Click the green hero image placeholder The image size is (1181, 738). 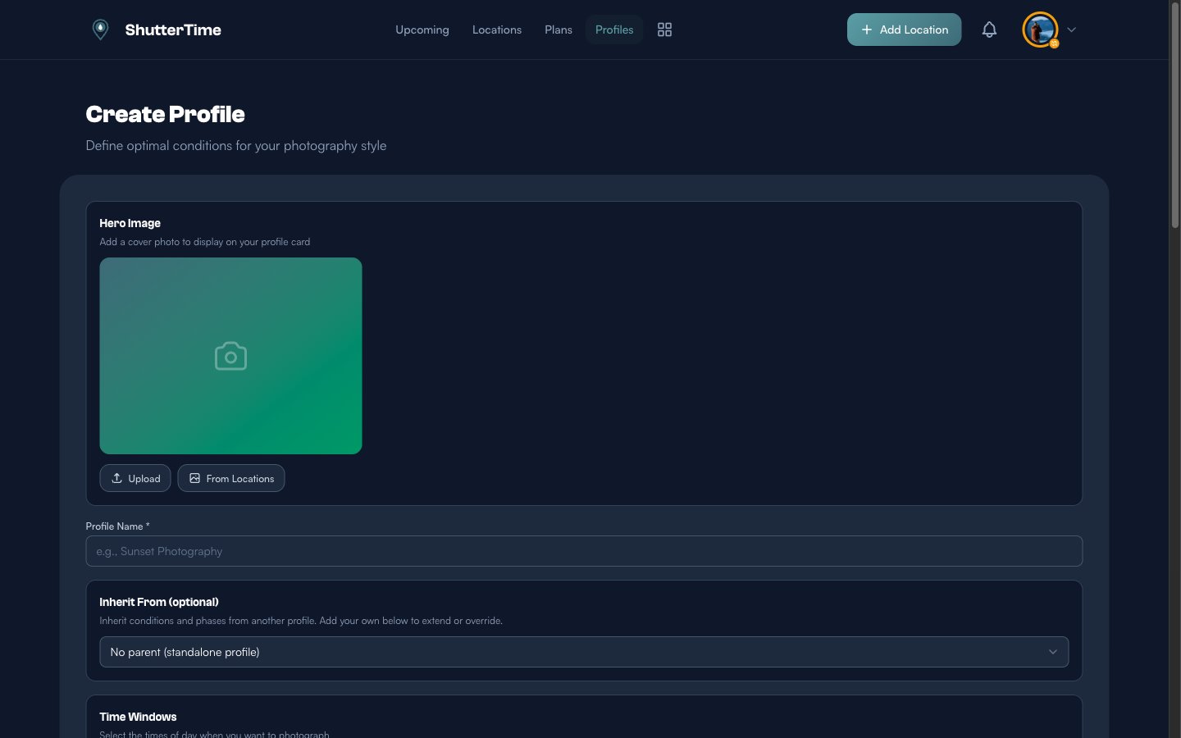[x=230, y=356]
